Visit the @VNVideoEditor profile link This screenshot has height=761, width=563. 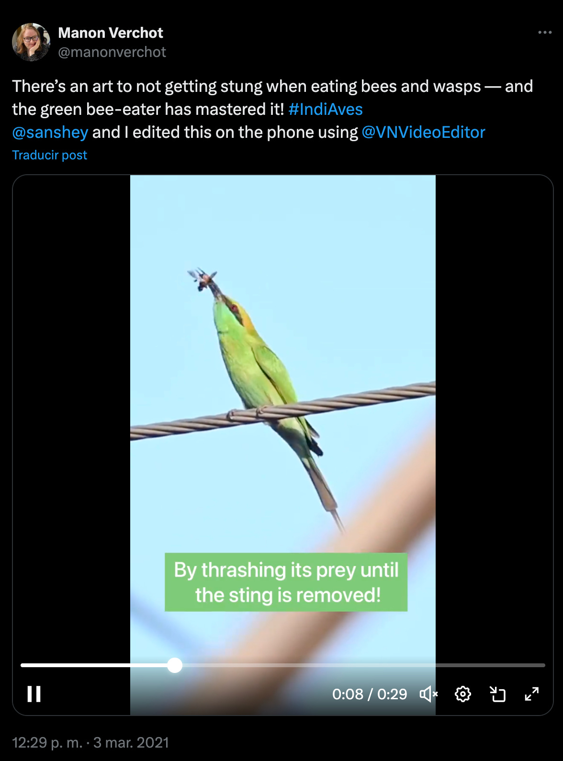tap(423, 132)
